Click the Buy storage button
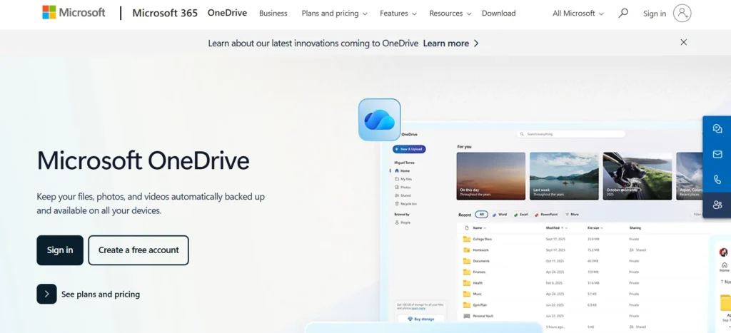The image size is (731, 333). coord(421,319)
